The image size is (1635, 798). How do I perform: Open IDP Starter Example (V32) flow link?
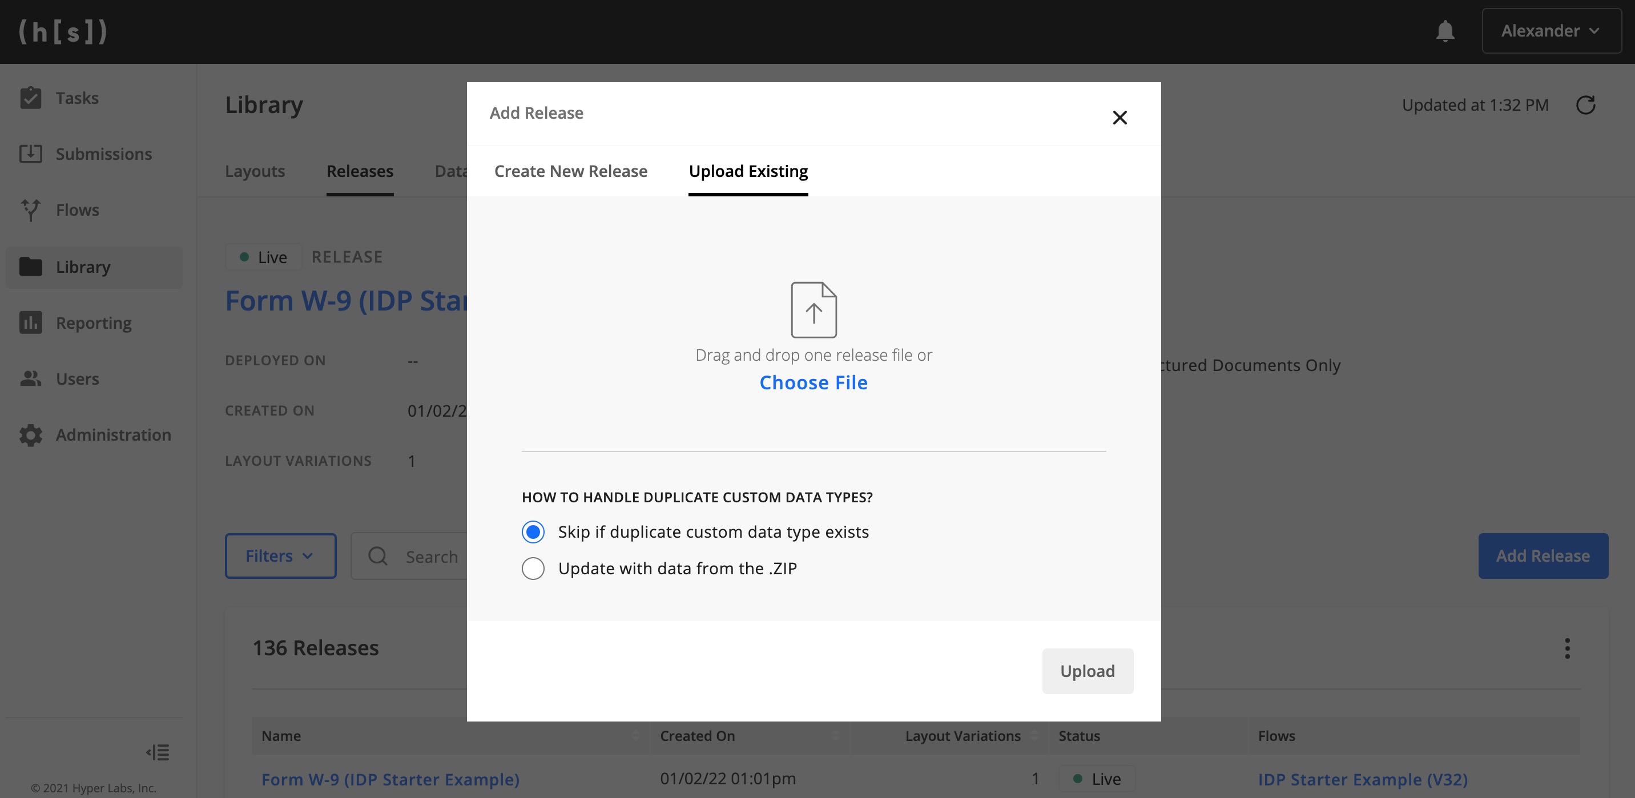(x=1363, y=779)
